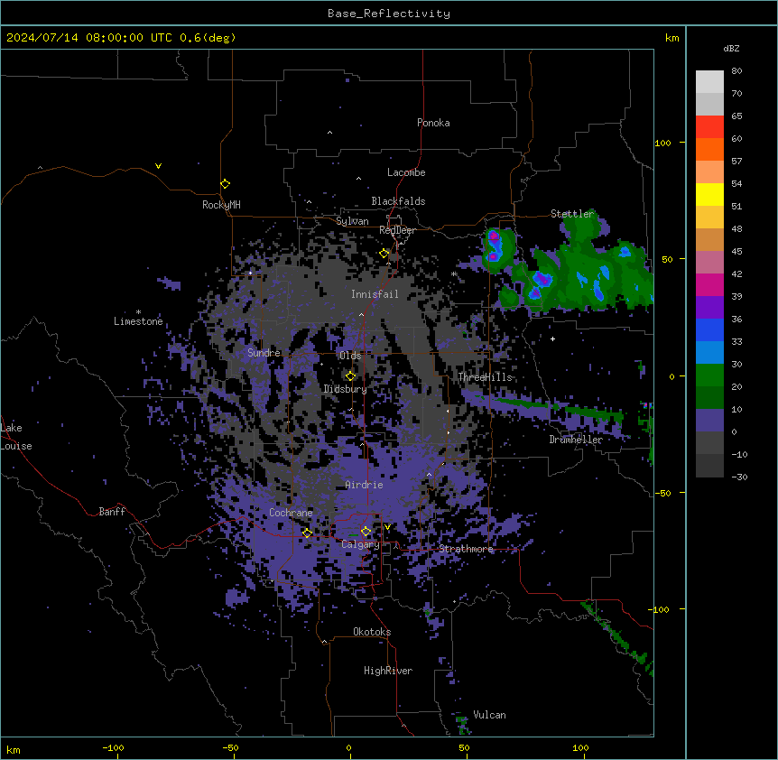Click the magenta 42 dBZ legend swatch
Image resolution: width=778 pixels, height=760 pixels.
(x=709, y=284)
